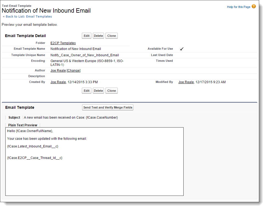The image size is (266, 209).
Task: Click the subject line text with {!Case.CaseNumber}
Action: click(71, 118)
